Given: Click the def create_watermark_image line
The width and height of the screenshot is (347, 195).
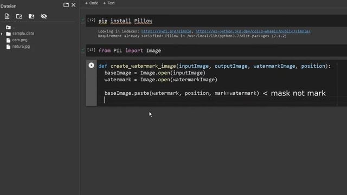Looking at the screenshot, I should pos(215,66).
